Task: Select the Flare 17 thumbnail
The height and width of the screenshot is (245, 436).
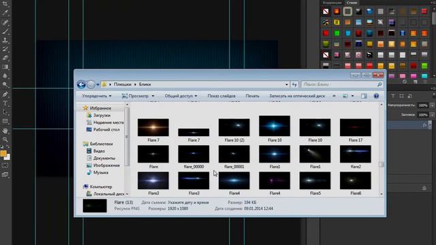Action: coord(356,127)
